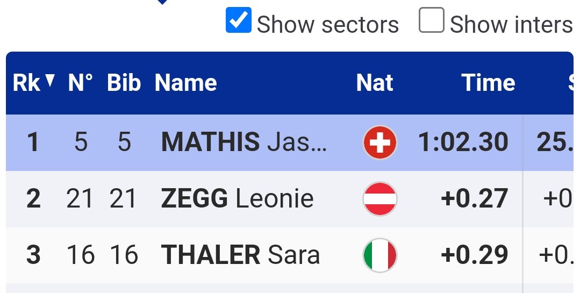Sort the table by Time column

(x=488, y=82)
